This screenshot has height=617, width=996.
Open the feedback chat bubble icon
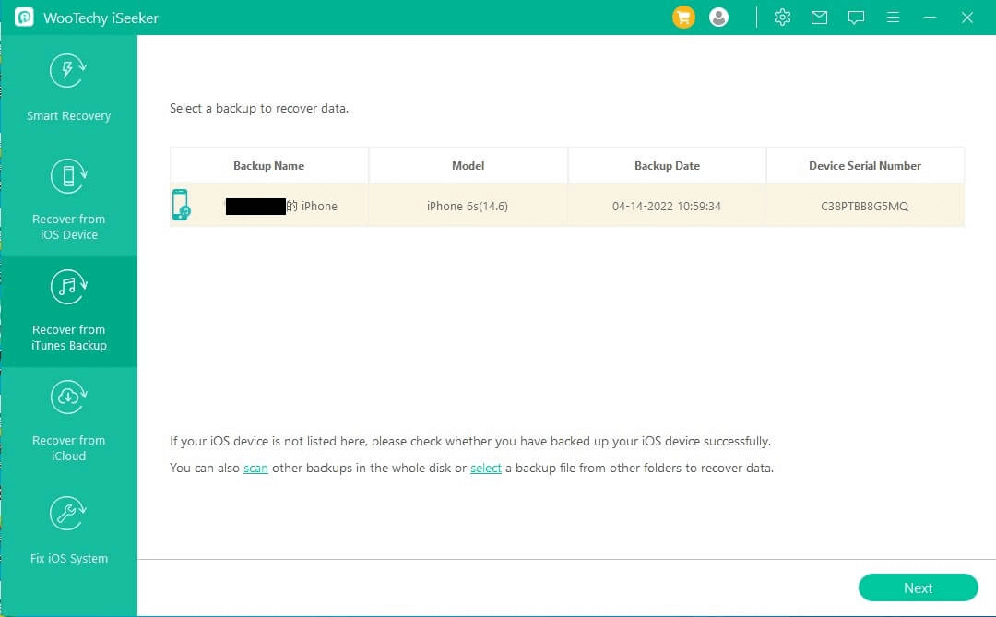856,18
